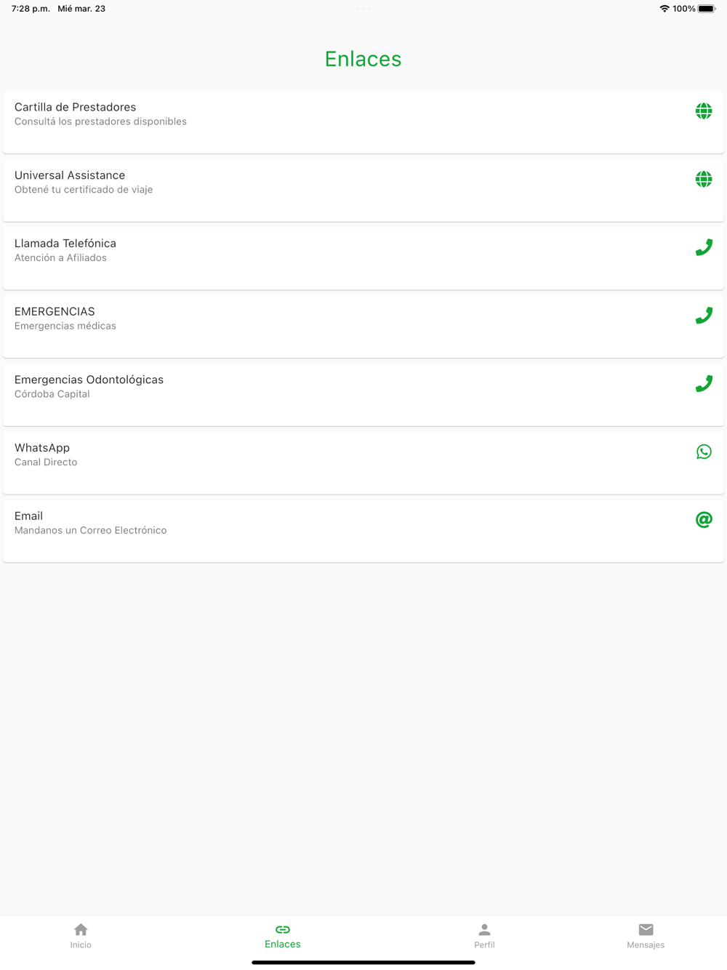727x970 pixels.
Task: Tap the Perfil person icon
Action: pos(484,929)
